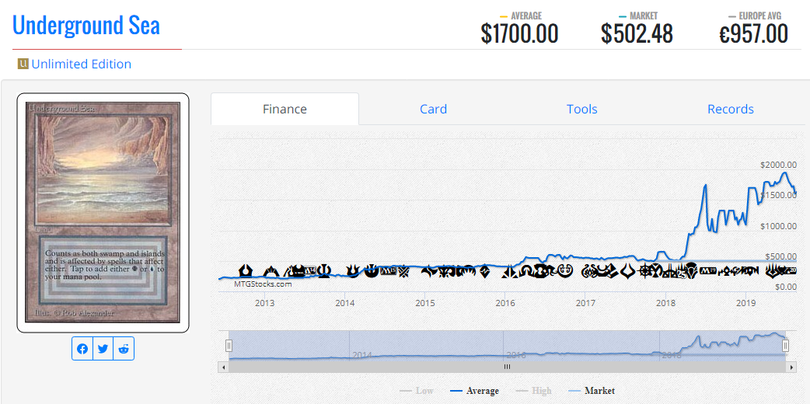Screen dimensions: 810x404
Task: Click the $0.00 y-axis label
Action: [x=786, y=287]
